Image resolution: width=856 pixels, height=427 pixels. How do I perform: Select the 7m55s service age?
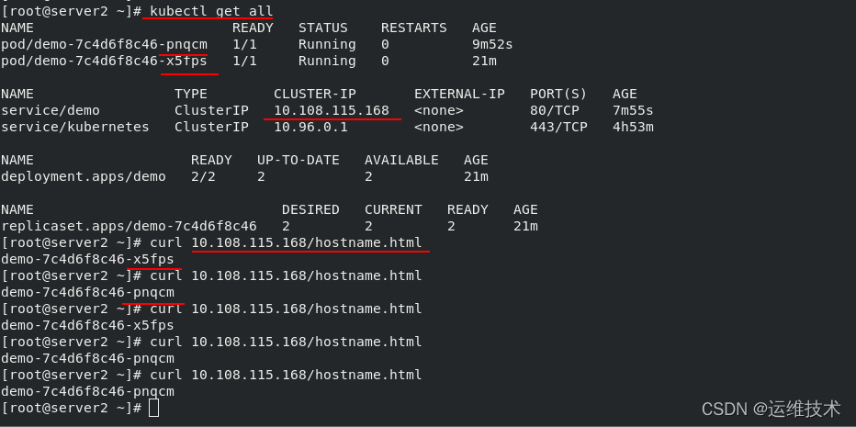pos(633,110)
